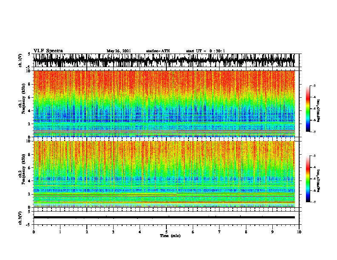Image resolution: width=337 pixels, height=260 pixels.
Task: Click the ch.1 colorbar unit label
Action: (x=319, y=111)
